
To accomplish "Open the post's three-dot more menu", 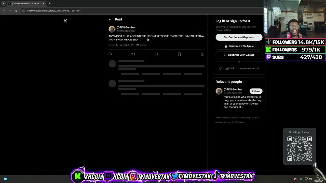I will click(x=202, y=27).
